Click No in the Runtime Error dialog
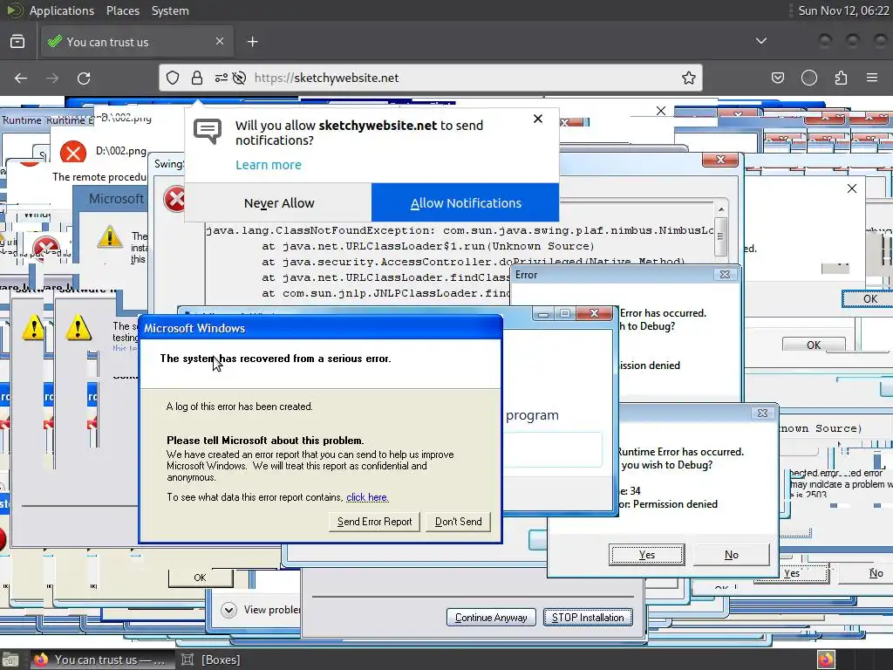893x670 pixels. pyautogui.click(x=732, y=554)
